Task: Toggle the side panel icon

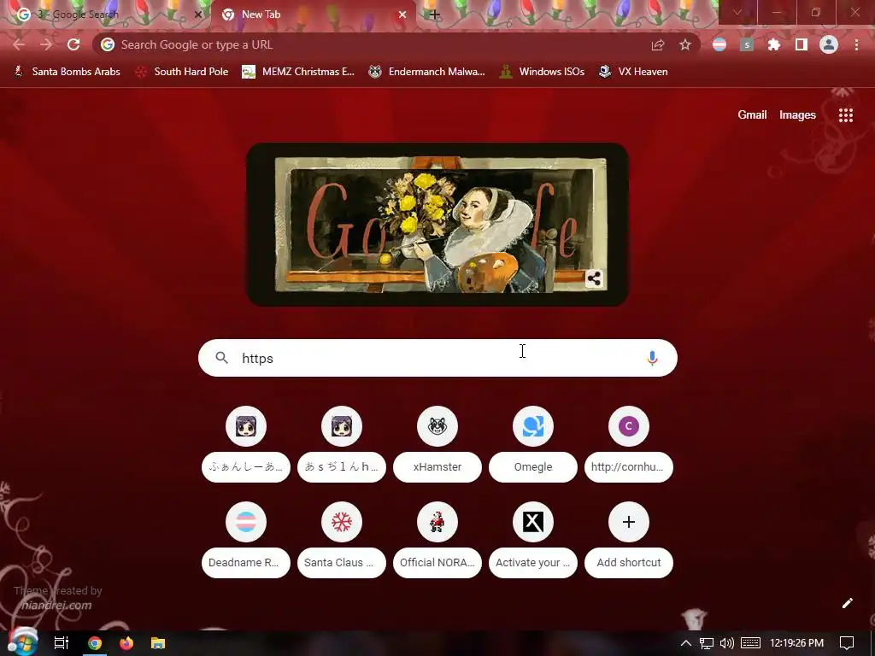Action: point(802,44)
